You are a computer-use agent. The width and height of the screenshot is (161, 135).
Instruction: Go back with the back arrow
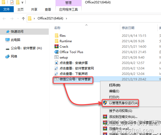(4, 19)
